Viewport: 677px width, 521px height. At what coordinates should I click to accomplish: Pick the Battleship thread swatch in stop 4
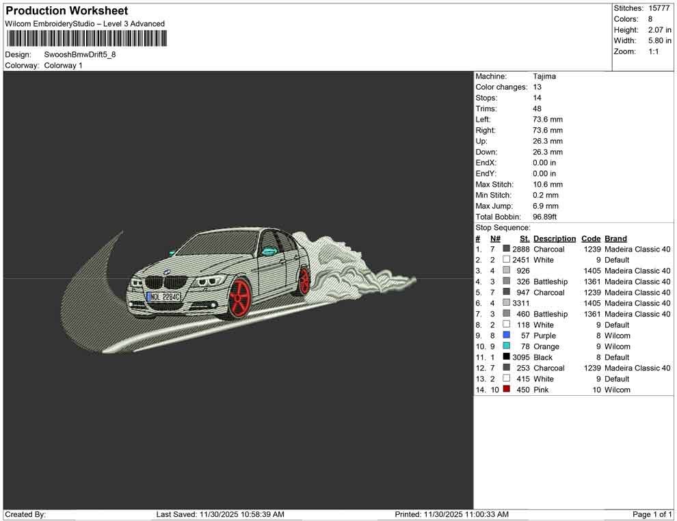(x=507, y=281)
